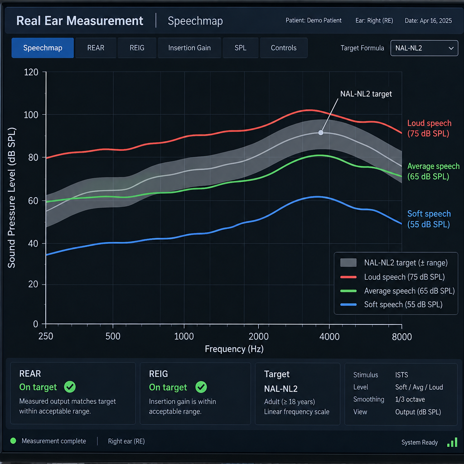Click the 'Frequency (Hz)' axis title

234,349
